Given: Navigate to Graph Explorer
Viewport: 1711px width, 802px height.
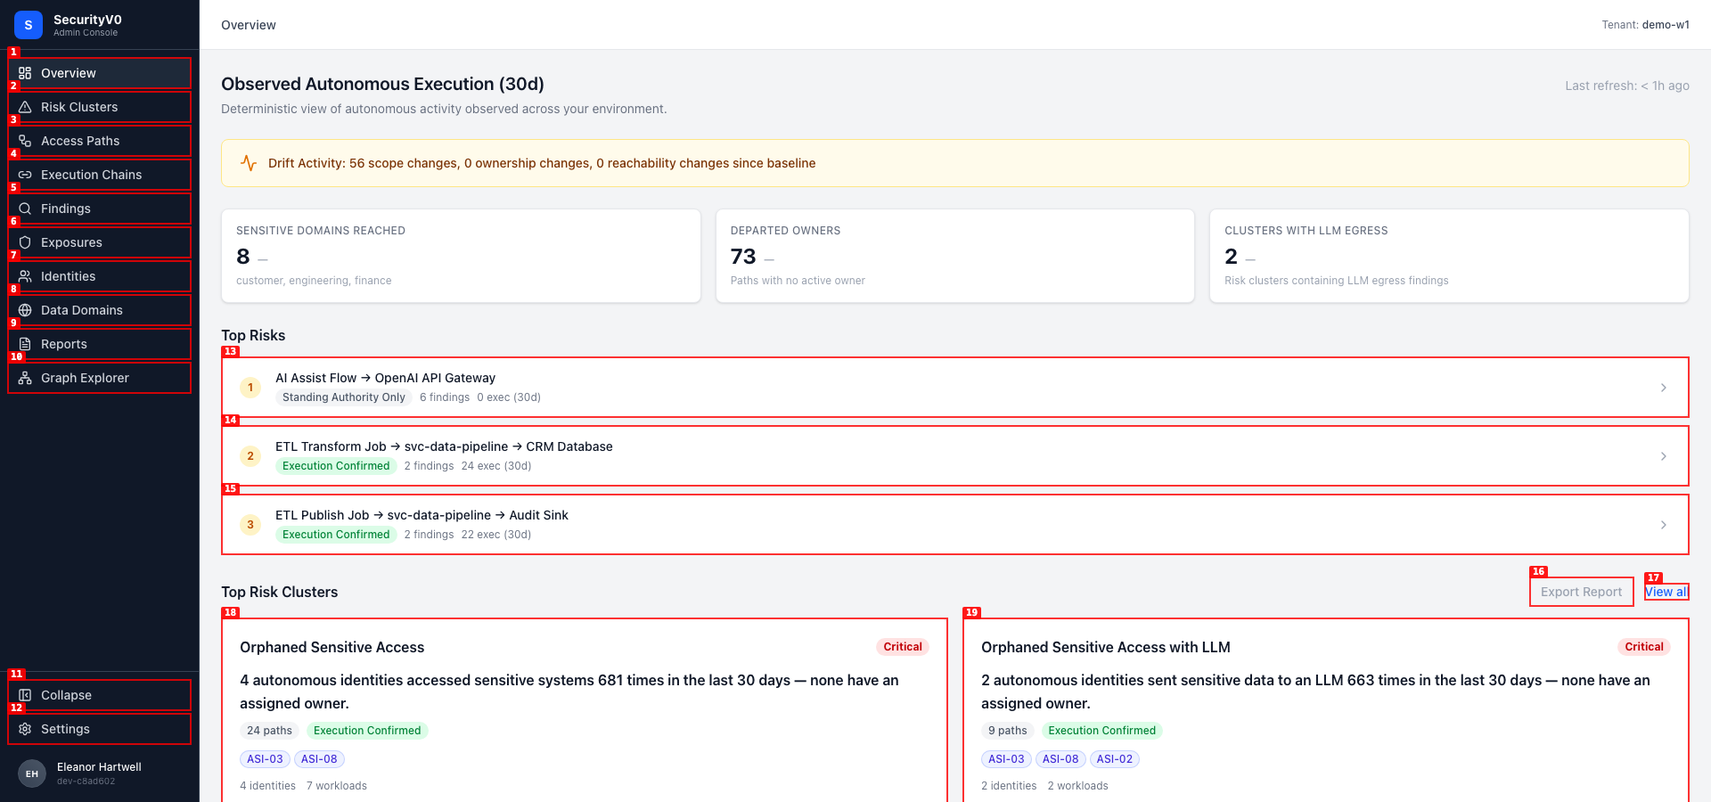Looking at the screenshot, I should pyautogui.click(x=100, y=378).
